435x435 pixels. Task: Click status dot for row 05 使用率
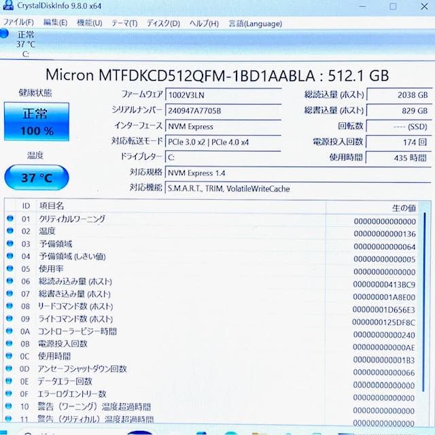(10, 268)
